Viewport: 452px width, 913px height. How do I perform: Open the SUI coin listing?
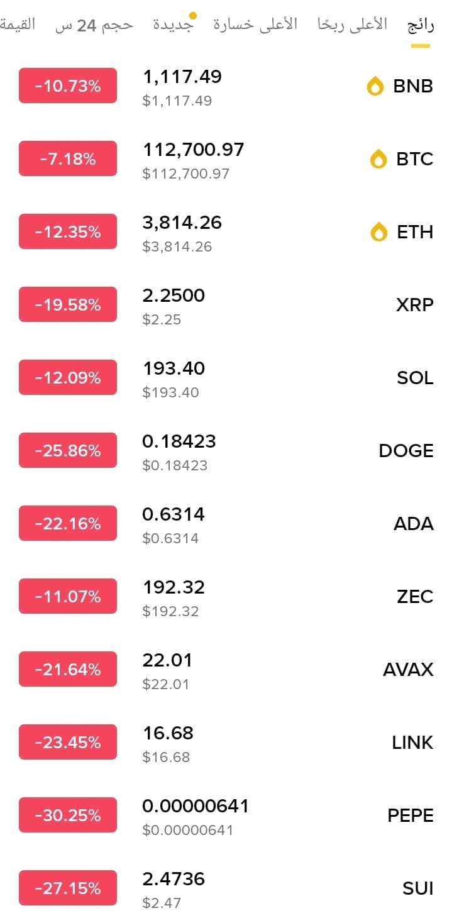pyautogui.click(x=226, y=887)
